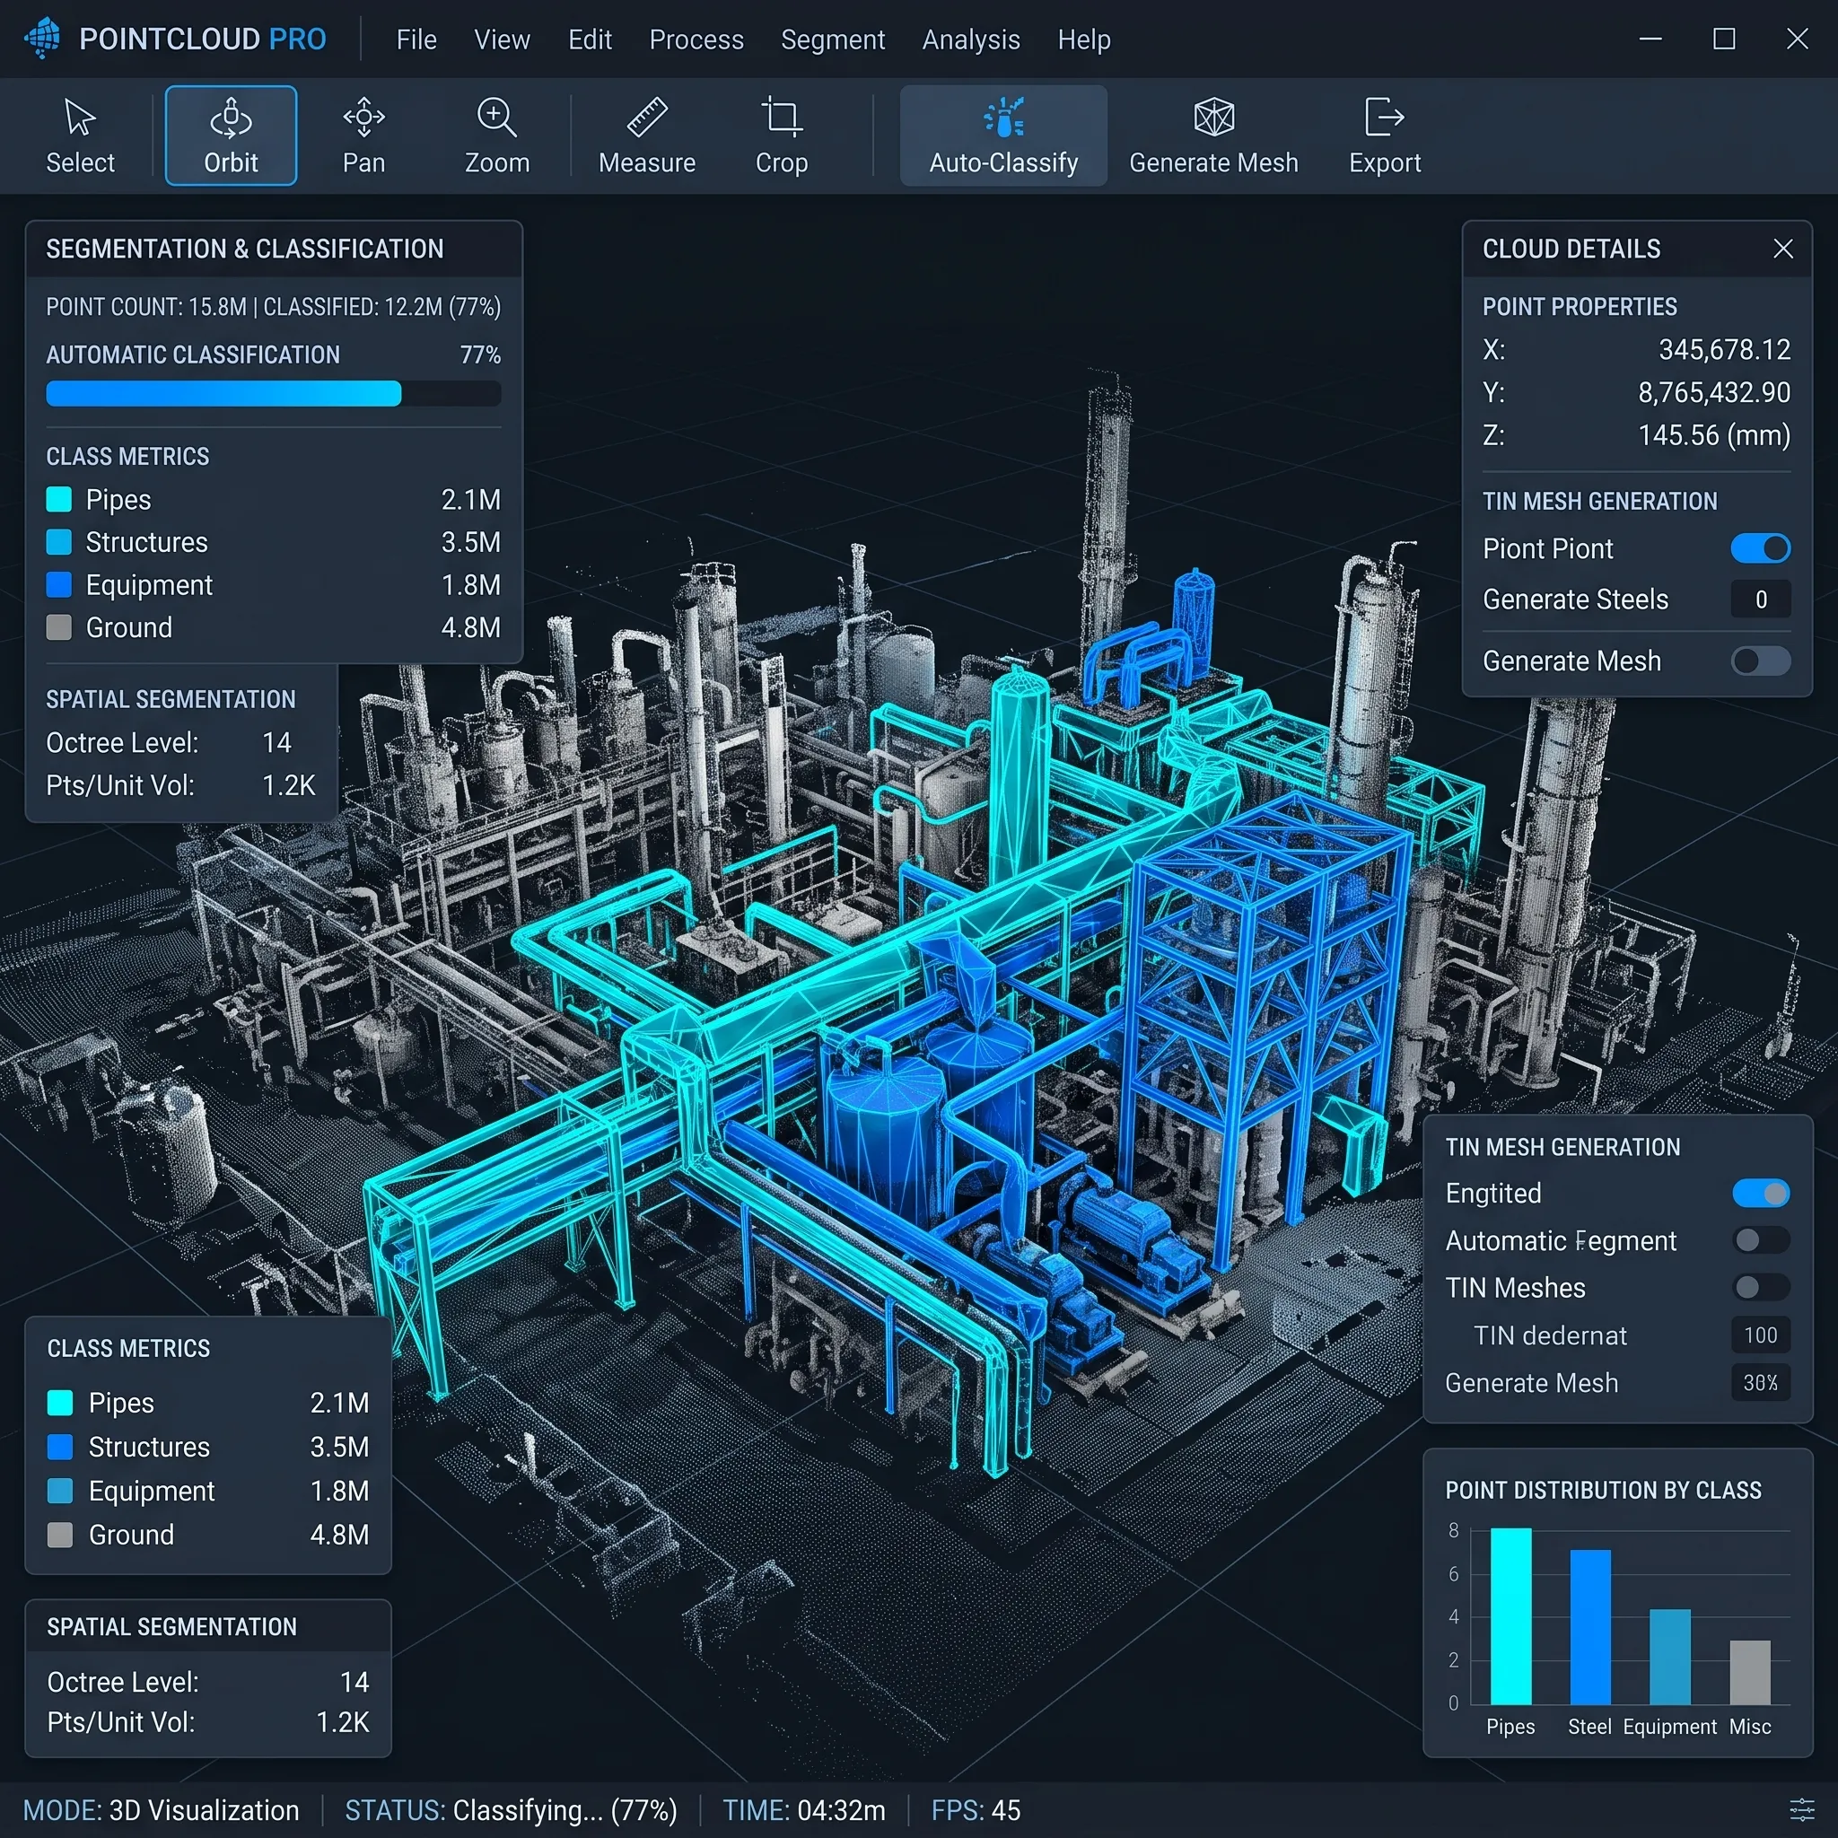Image resolution: width=1838 pixels, height=1838 pixels.
Task: Open the View menu
Action: [502, 40]
